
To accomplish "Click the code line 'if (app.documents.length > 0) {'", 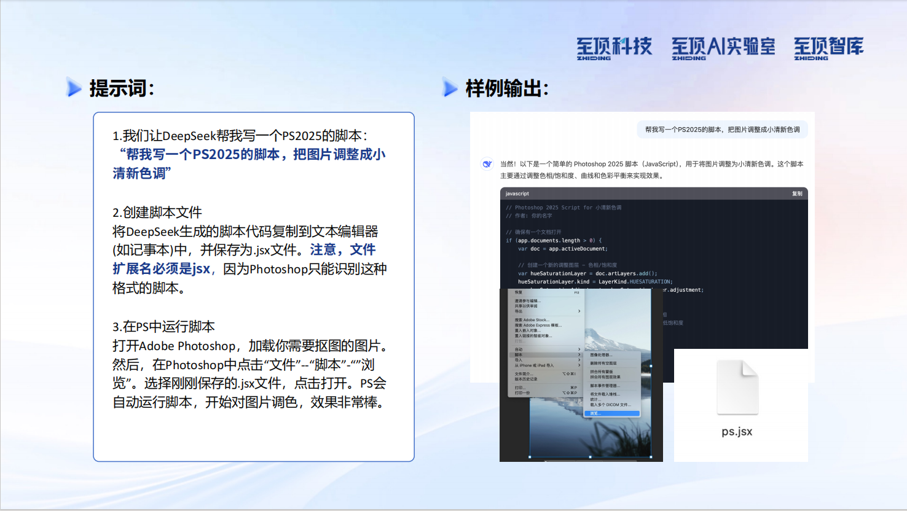I will 554,241.
